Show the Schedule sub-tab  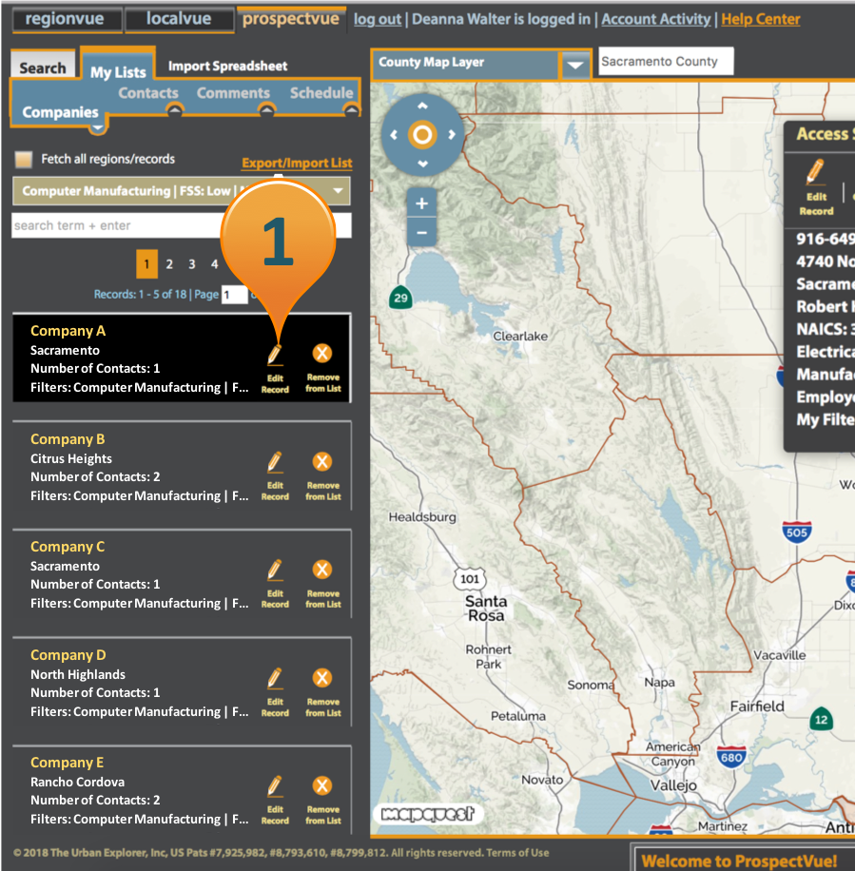pyautogui.click(x=321, y=93)
